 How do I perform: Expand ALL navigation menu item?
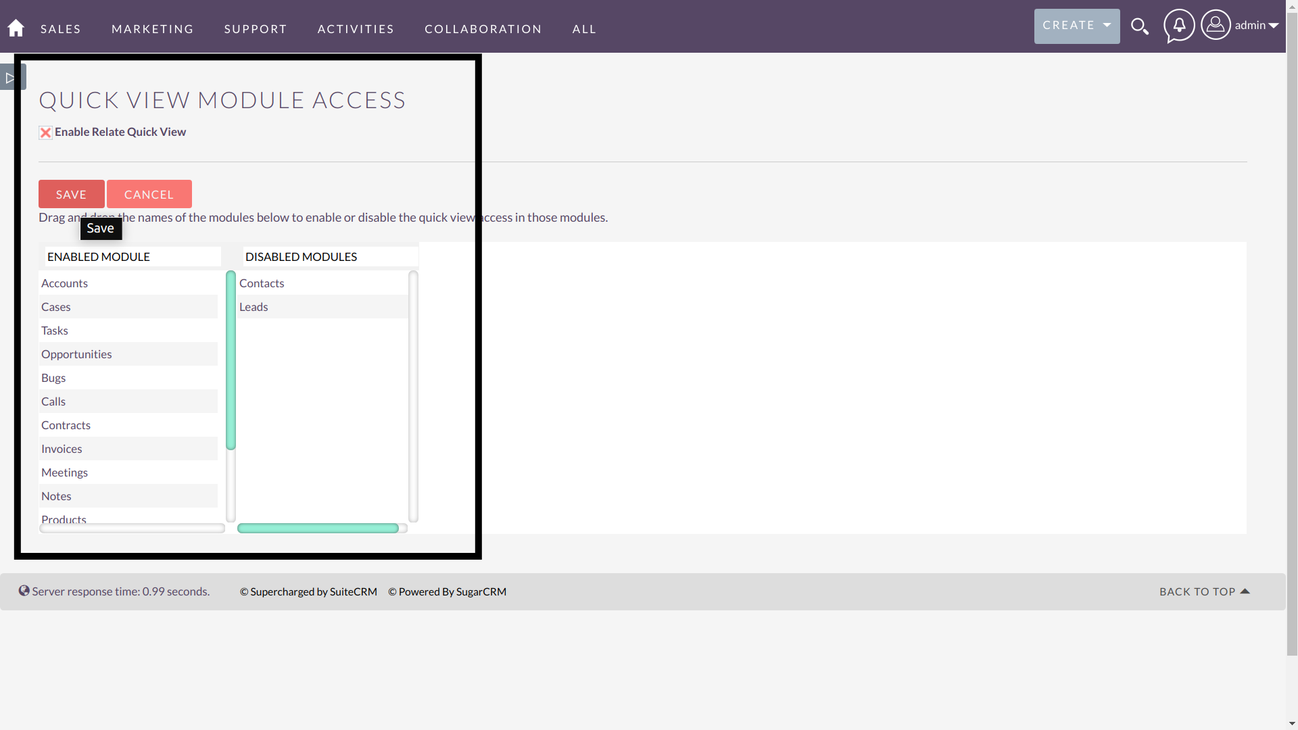585,28
